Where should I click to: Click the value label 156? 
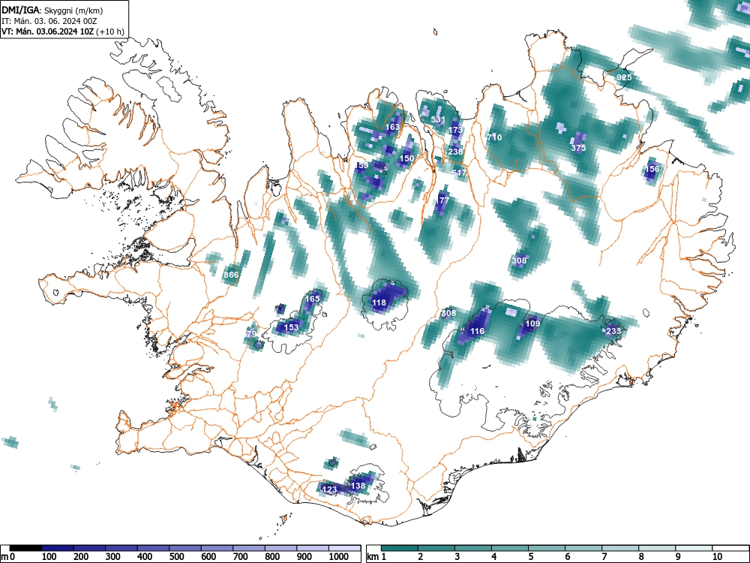pos(652,169)
